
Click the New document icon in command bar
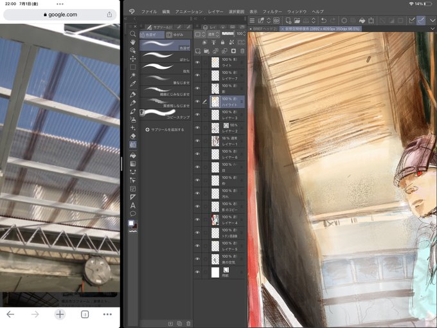pos(288,21)
